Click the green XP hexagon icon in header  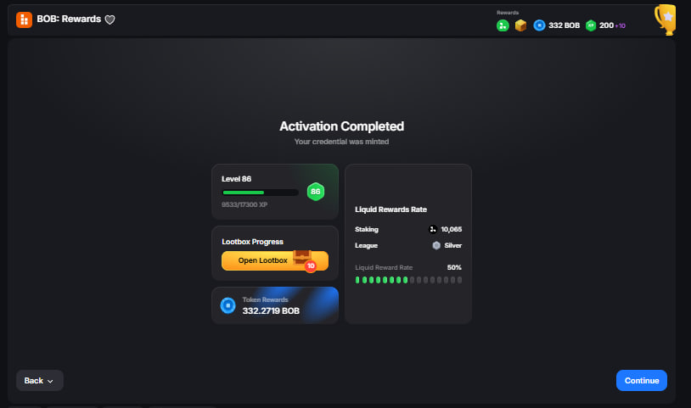point(591,25)
